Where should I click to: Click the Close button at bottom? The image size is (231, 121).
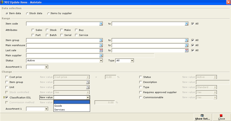221,117
